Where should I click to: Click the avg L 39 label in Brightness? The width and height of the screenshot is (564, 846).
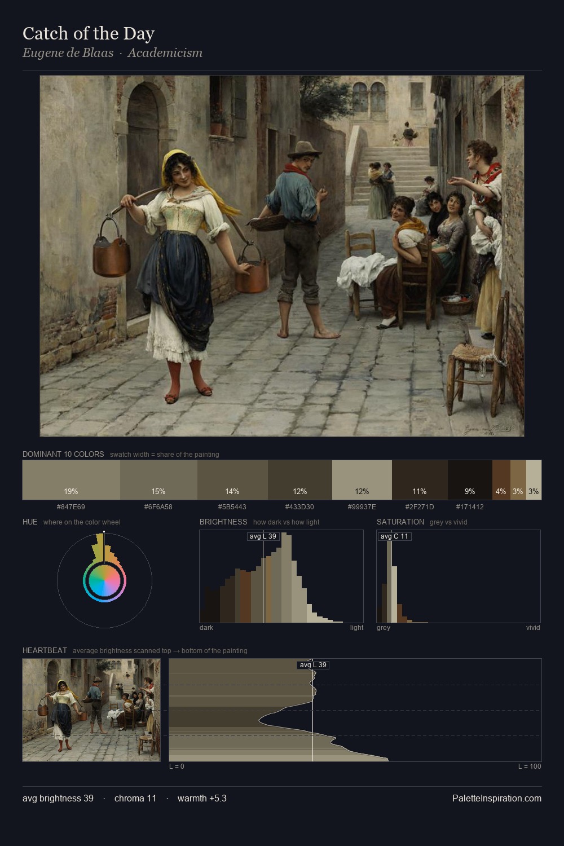(x=263, y=536)
